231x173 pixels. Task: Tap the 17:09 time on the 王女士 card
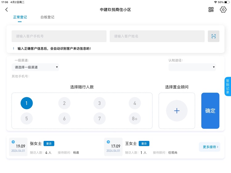pyautogui.click(x=115, y=146)
